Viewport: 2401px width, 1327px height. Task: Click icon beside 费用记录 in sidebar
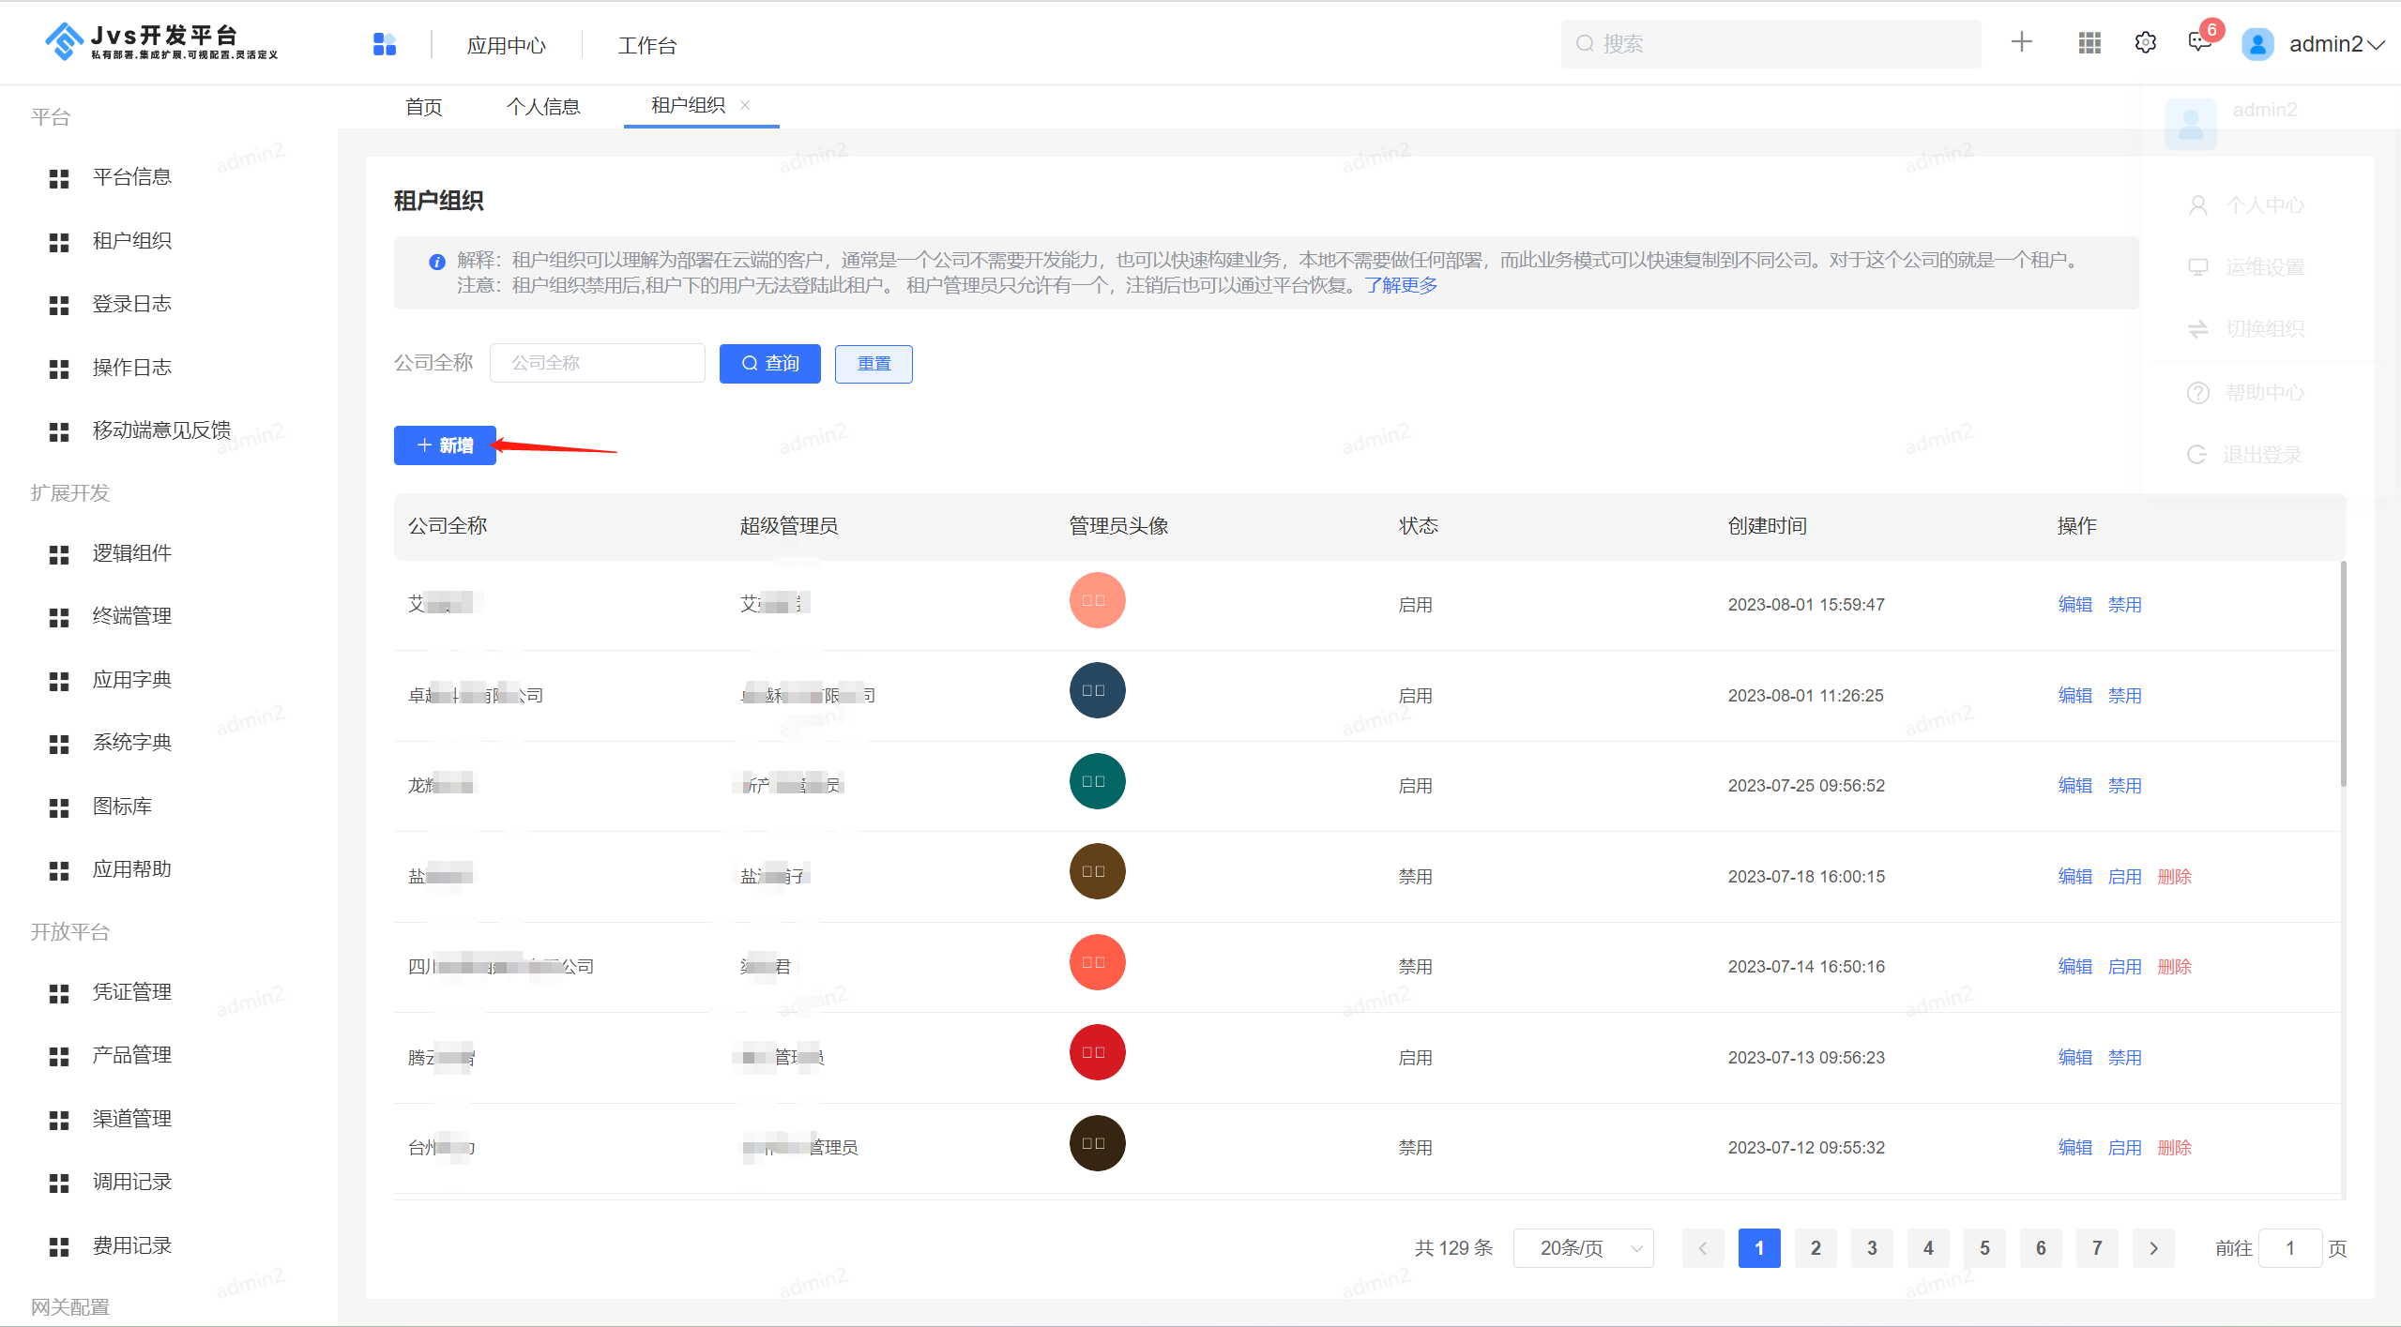click(59, 1246)
